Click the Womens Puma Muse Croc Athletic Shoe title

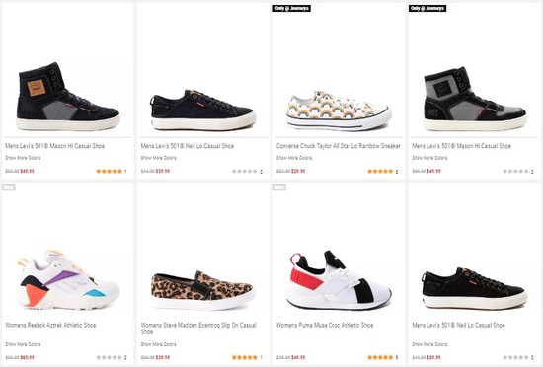click(325, 325)
